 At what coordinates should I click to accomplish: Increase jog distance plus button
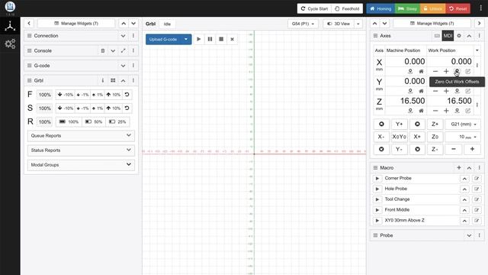point(472,150)
